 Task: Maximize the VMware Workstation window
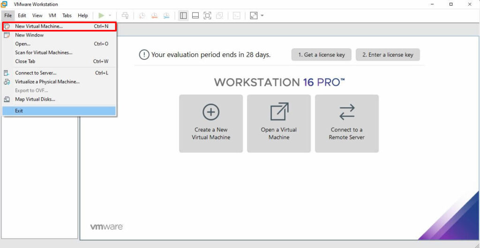[451, 4]
